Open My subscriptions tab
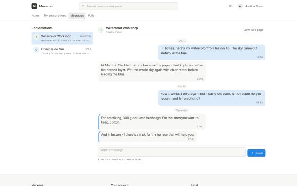Image resolution: width=297 pixels, height=186 pixels. 55,15
